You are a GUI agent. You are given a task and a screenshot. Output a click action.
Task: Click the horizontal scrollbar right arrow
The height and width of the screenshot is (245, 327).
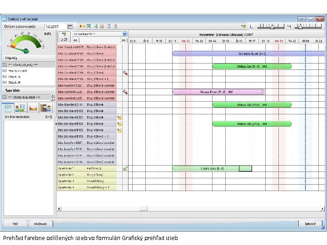pos(322,209)
